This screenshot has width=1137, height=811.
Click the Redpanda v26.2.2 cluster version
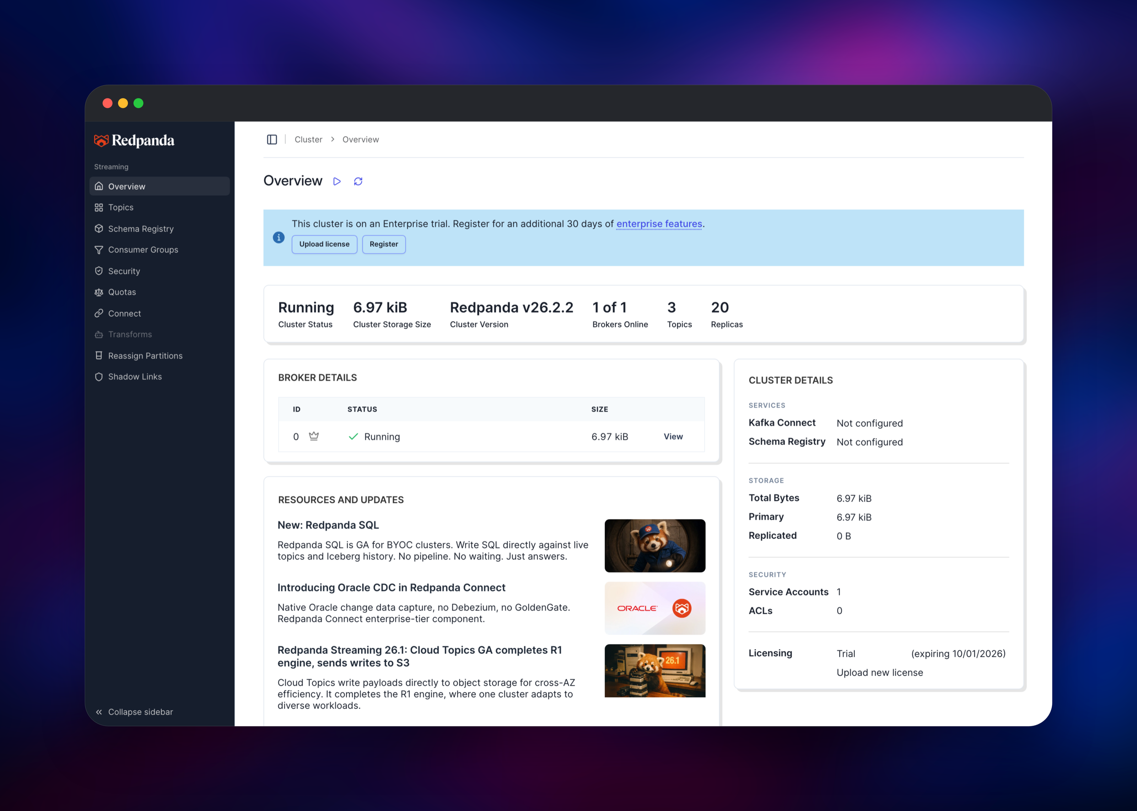[x=512, y=314]
